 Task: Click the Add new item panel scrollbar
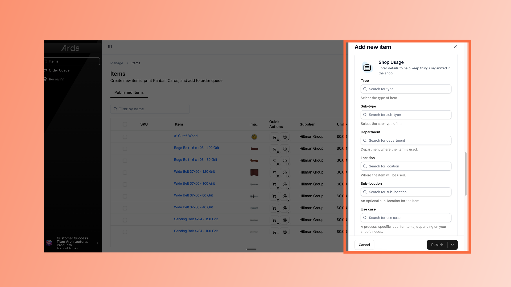(x=465, y=174)
